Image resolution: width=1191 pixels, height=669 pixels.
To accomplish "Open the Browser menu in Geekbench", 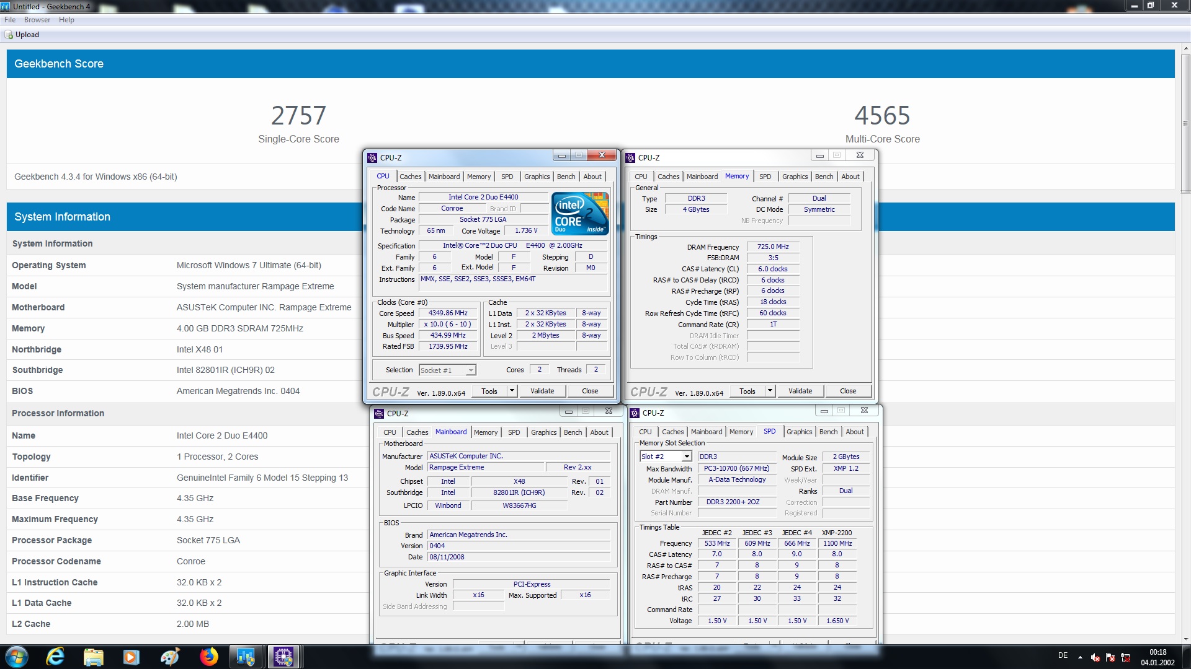I will [37, 20].
